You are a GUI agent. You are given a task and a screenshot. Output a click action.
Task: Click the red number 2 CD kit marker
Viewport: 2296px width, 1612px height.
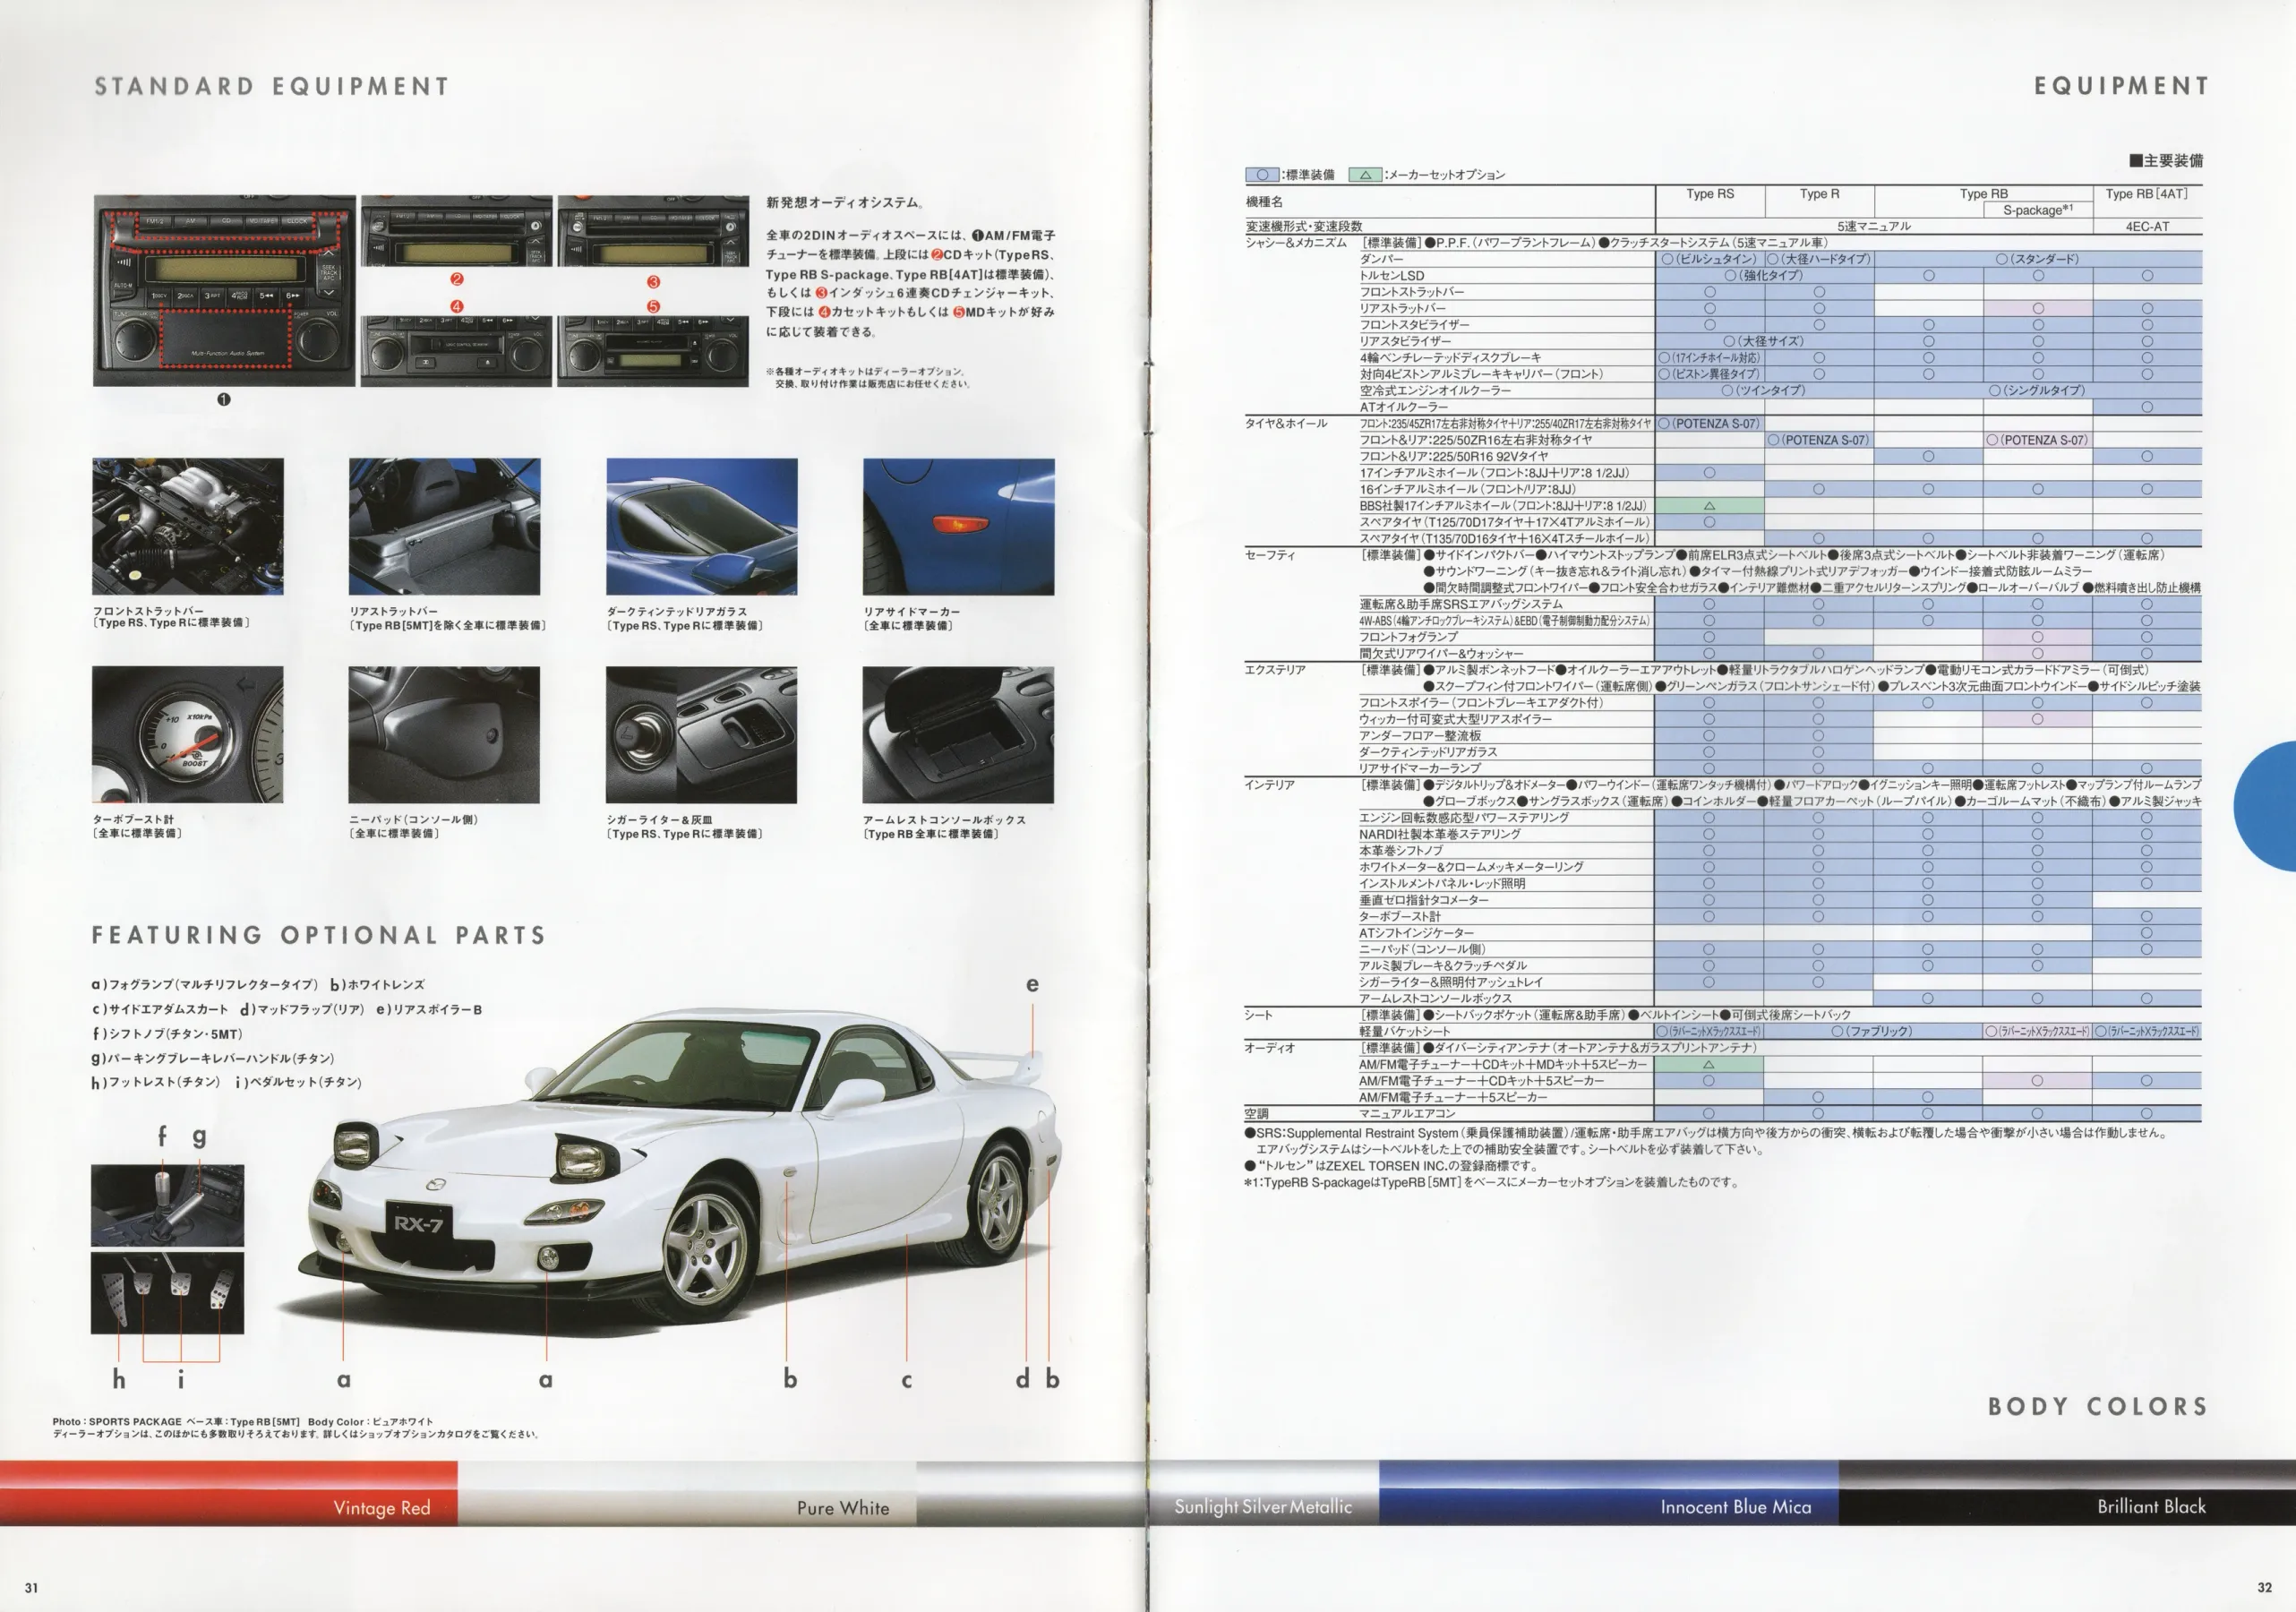tap(456, 279)
